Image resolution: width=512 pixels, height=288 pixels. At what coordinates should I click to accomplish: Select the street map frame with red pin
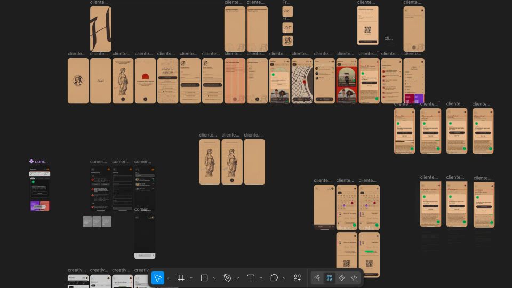pyautogui.click(x=302, y=81)
